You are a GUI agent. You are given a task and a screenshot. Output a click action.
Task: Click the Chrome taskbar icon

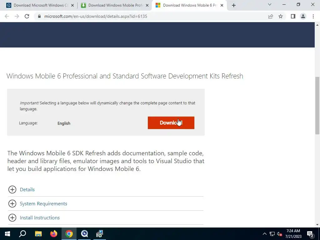(69, 234)
